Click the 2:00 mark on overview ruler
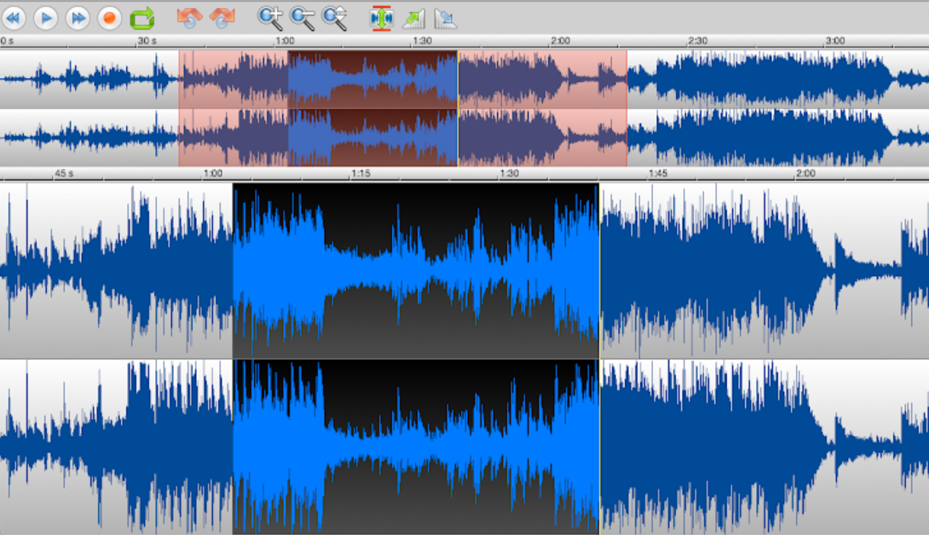Screen dimensions: 929x535 coord(560,41)
